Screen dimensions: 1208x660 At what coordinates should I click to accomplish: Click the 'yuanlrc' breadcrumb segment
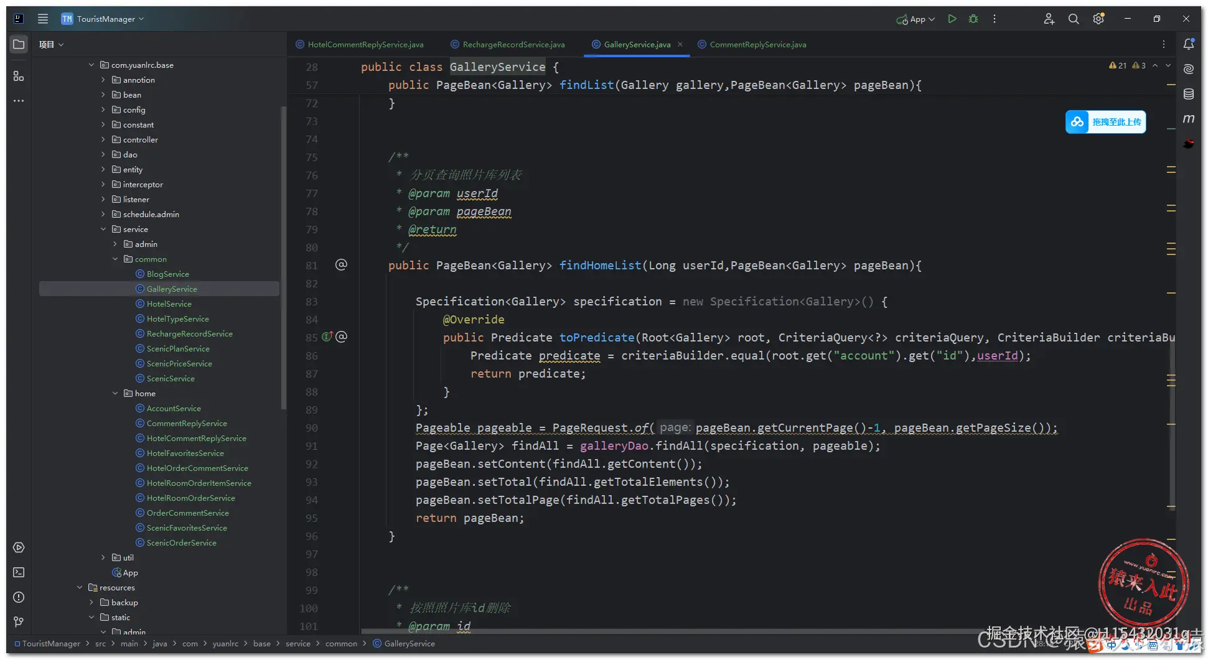tap(225, 643)
